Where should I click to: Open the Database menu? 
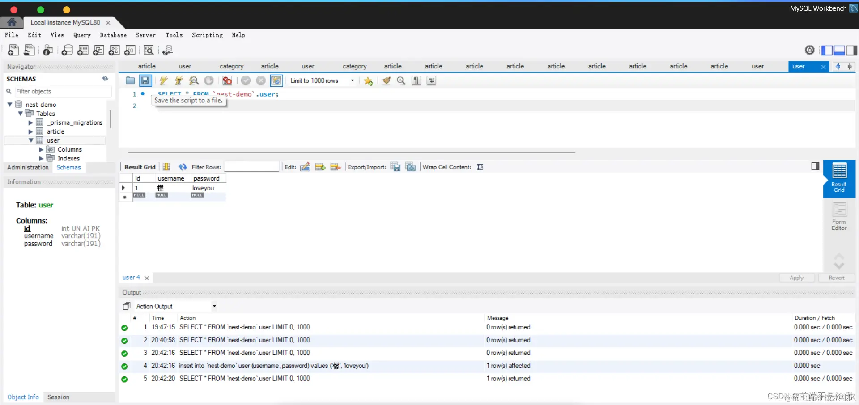coord(113,35)
